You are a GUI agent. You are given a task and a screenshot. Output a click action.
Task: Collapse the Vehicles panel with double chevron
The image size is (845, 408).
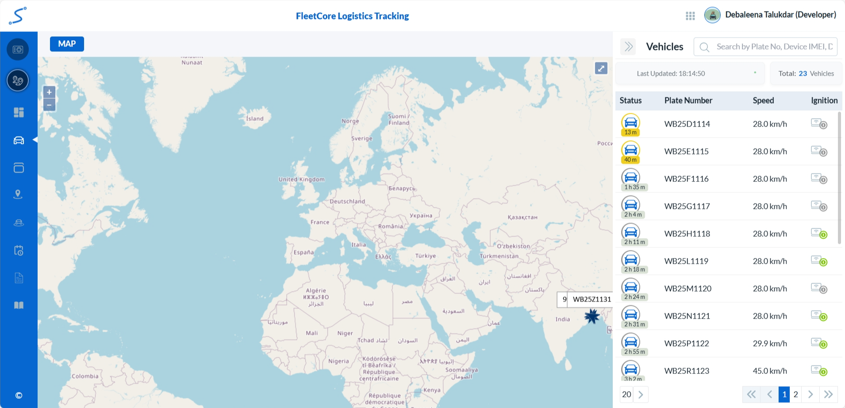pos(628,47)
